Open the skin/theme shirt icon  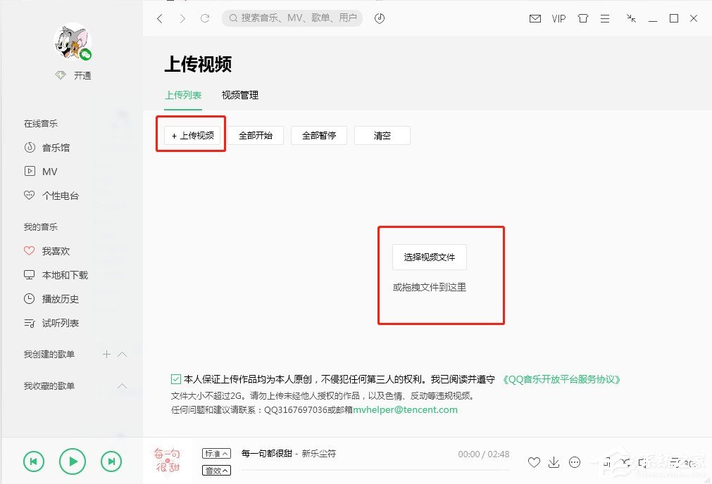(x=583, y=18)
